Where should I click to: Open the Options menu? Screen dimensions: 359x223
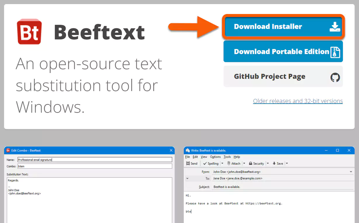[x=215, y=157]
